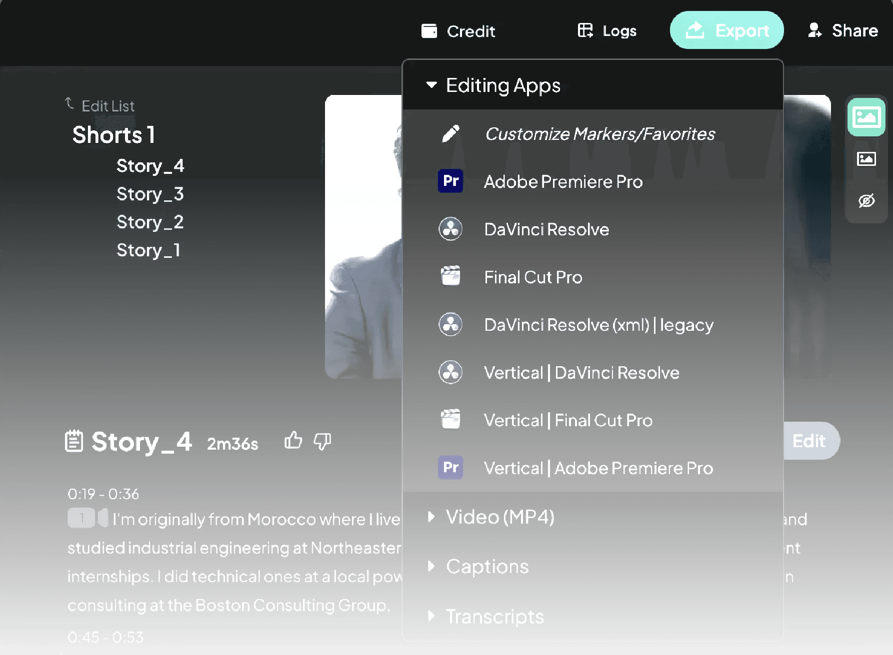Click the notepad icon beside Story_4
This screenshot has height=655, width=893.
click(x=74, y=441)
